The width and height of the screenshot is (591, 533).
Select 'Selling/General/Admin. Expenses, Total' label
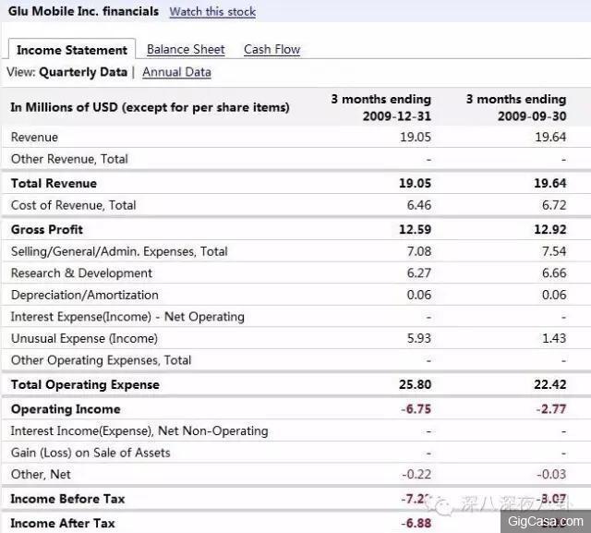click(x=119, y=251)
